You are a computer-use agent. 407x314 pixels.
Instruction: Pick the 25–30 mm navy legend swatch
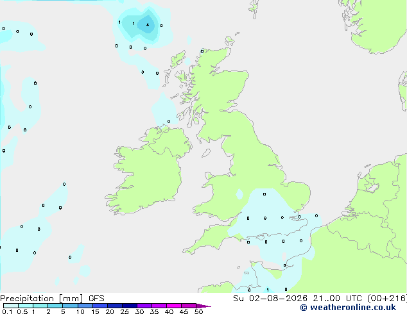(x=129, y=306)
